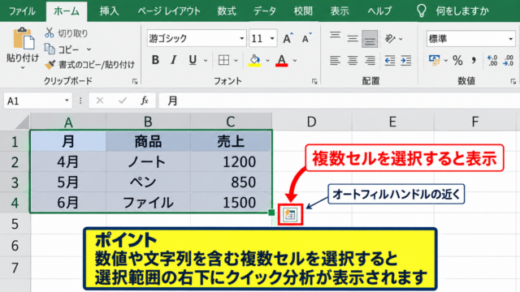The height and width of the screenshot is (292, 520).
Task: Toggle bold formatting
Action: pos(155,60)
